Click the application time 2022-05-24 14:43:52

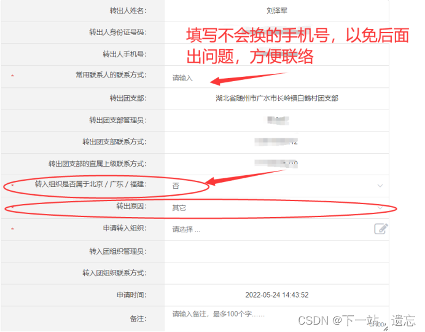[277, 295]
